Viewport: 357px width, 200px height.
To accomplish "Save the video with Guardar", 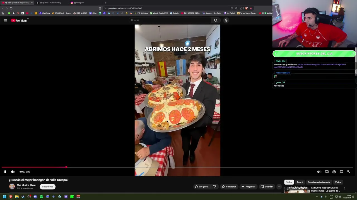I will coord(267,187).
